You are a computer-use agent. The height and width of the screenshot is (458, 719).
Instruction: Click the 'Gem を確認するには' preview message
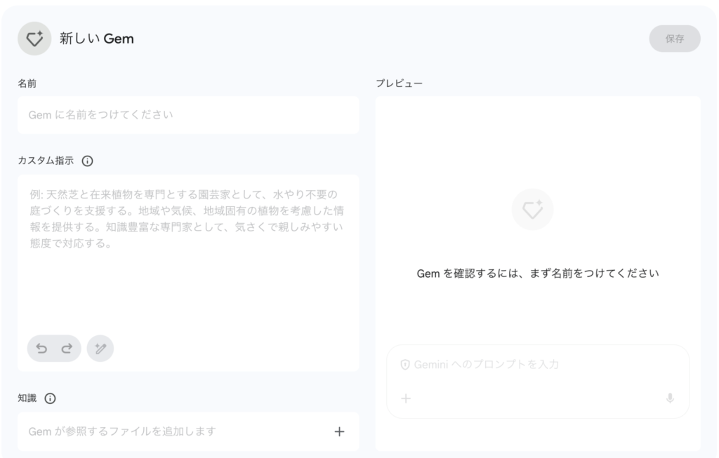(x=538, y=274)
